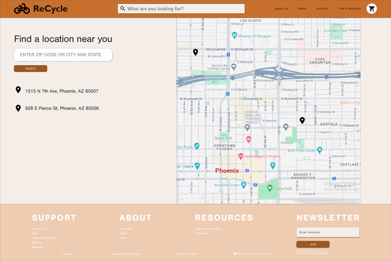Click the Email Address field
The width and height of the screenshot is (391, 261).
[328, 232]
